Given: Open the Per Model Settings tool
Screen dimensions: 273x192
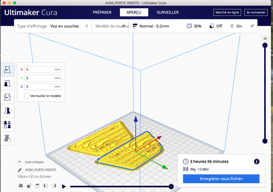Looking at the screenshot, I should click(7, 124).
